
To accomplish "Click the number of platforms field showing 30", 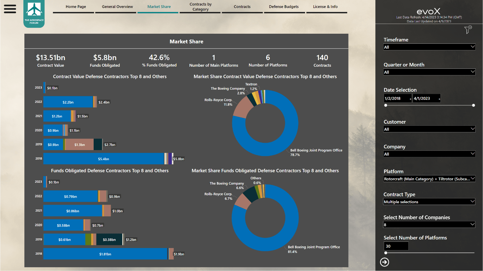I will pos(396,246).
